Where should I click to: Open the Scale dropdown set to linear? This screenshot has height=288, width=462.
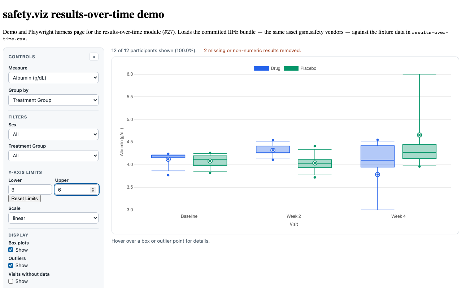53,218
